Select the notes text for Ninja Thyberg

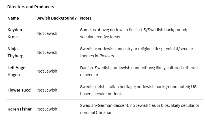click(136, 49)
